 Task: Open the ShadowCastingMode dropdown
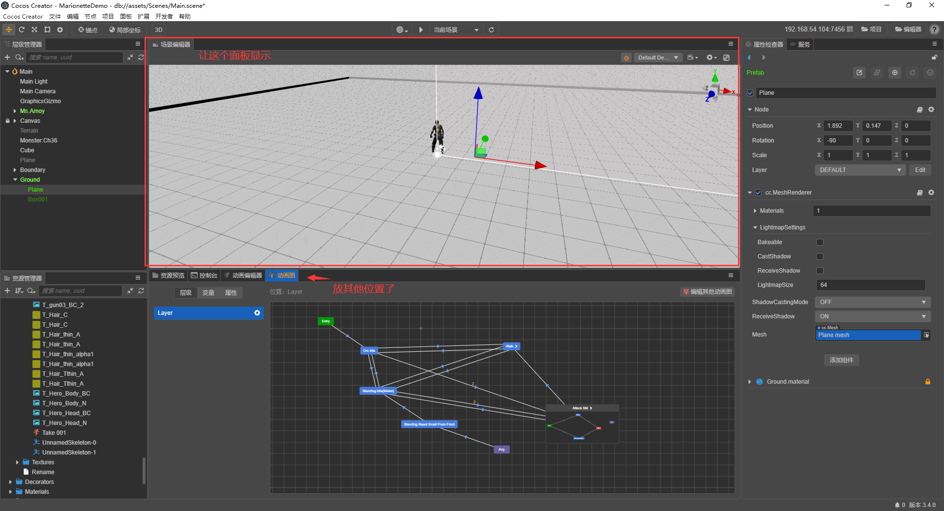click(x=872, y=302)
